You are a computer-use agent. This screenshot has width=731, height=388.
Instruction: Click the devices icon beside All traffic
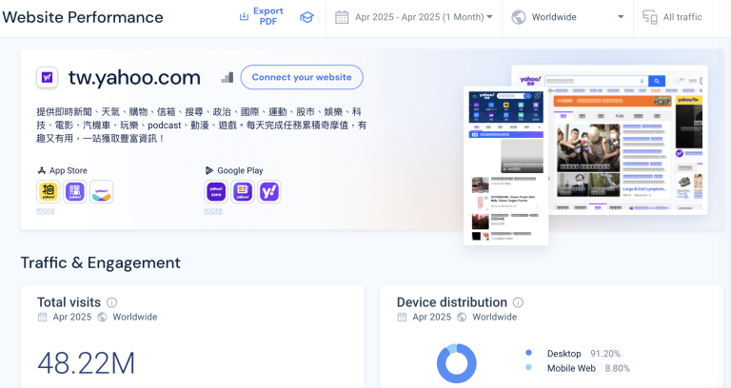[649, 17]
